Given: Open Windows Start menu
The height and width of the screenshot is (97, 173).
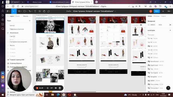Looking at the screenshot, I should pyautogui.click(x=3, y=95).
